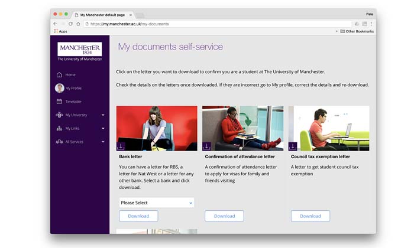
Task: Expand the My University chevron
Action: [103, 115]
